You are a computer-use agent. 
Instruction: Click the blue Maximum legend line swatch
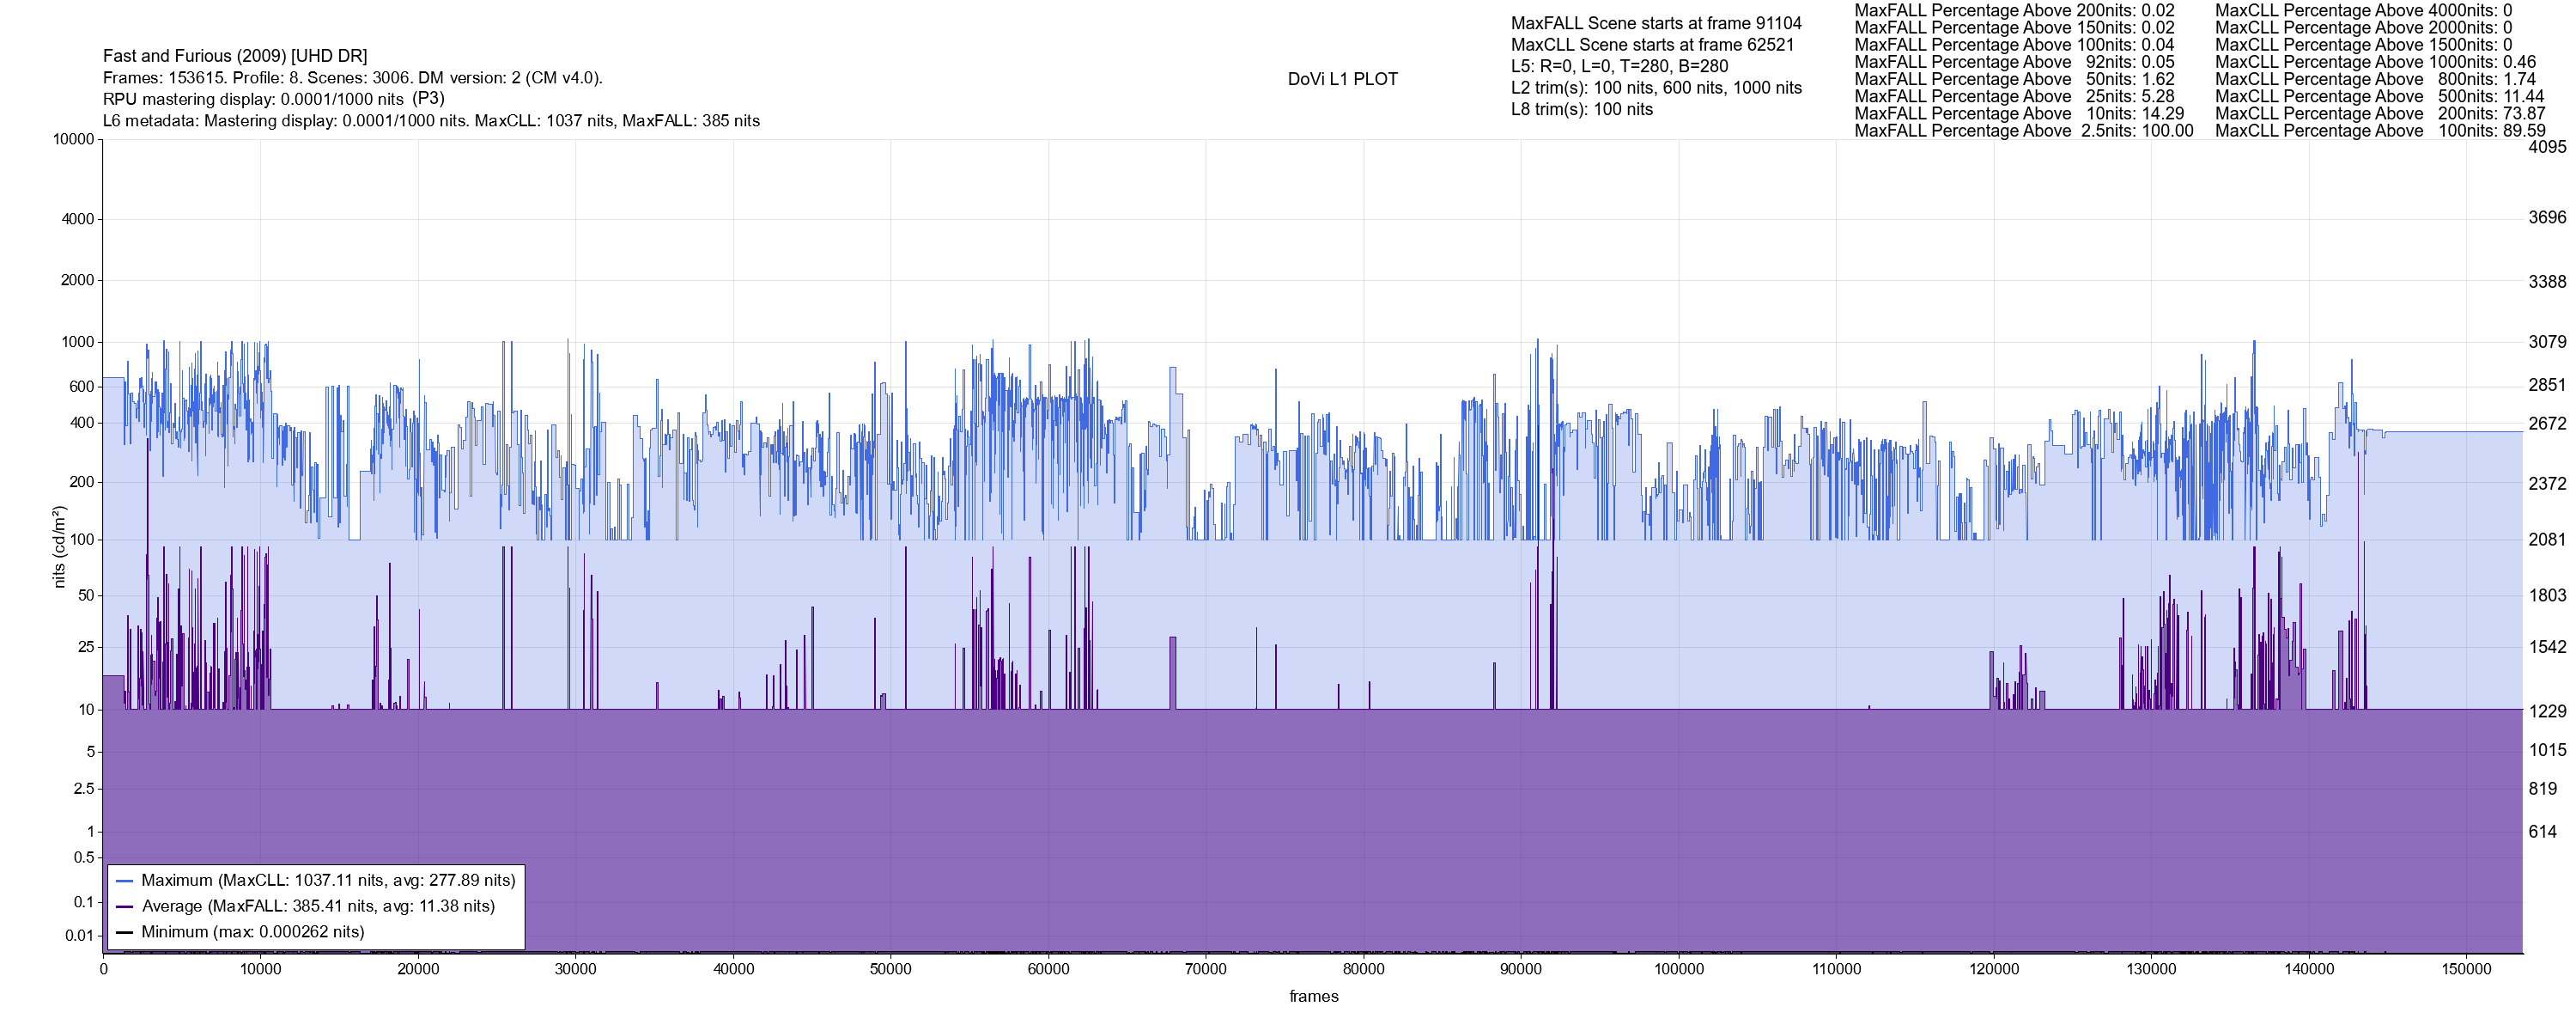tap(124, 881)
